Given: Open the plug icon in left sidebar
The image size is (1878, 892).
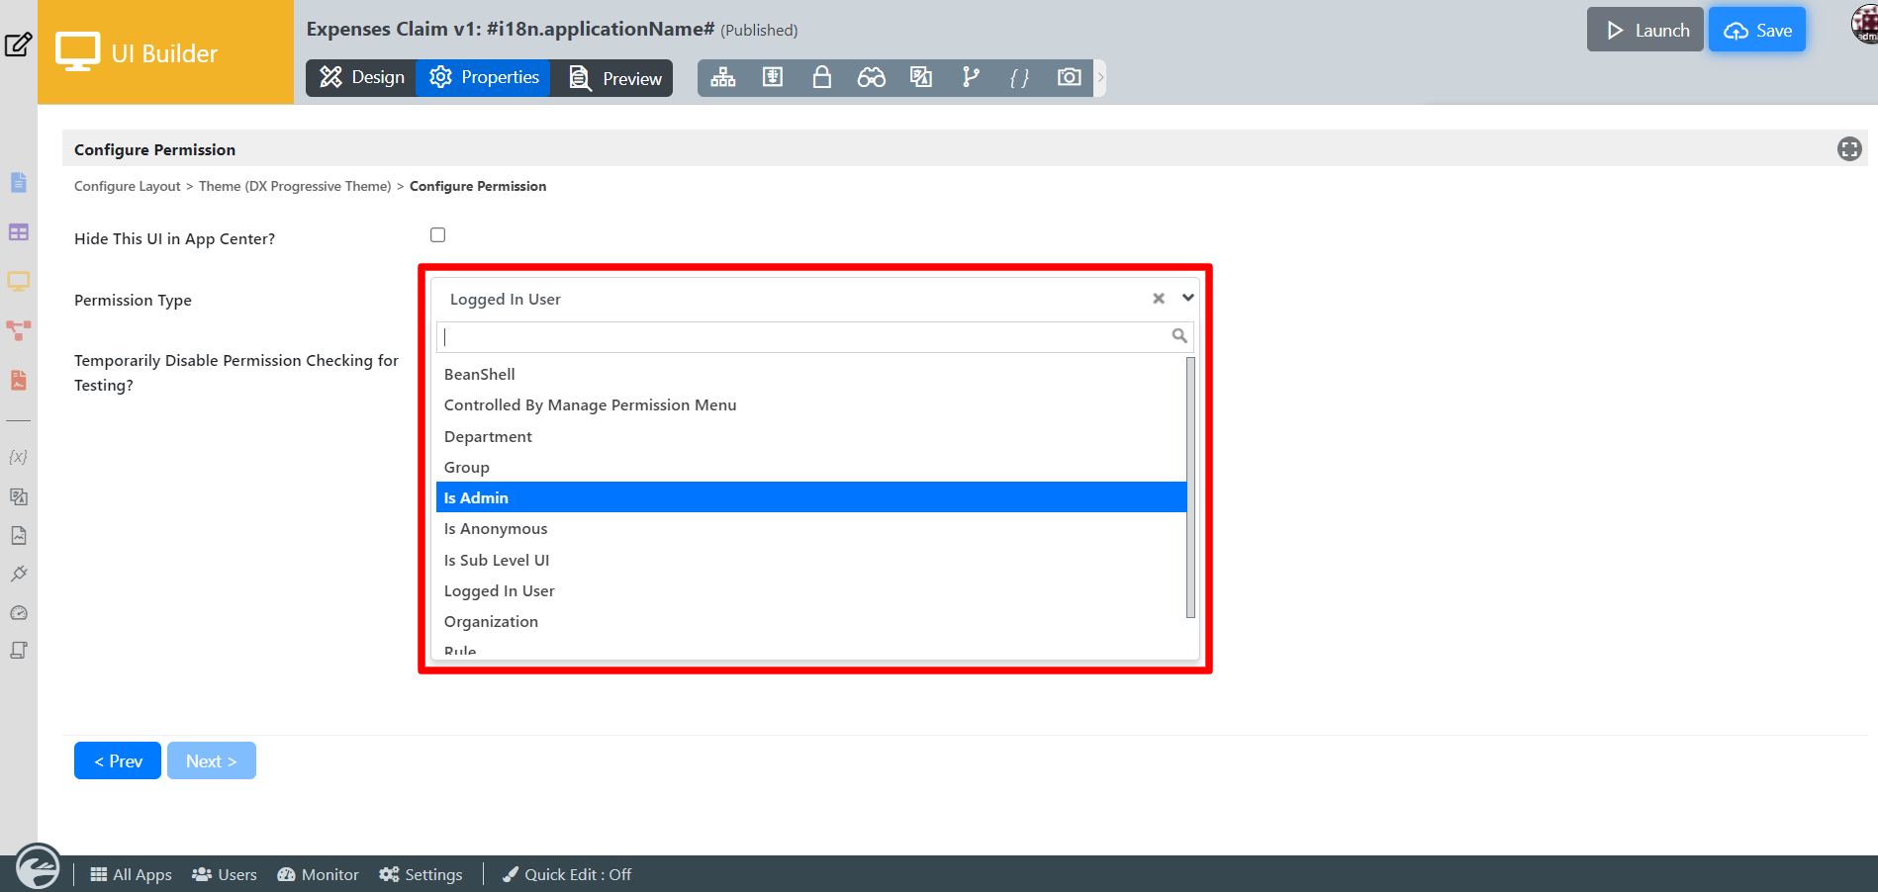Looking at the screenshot, I should [x=19, y=574].
